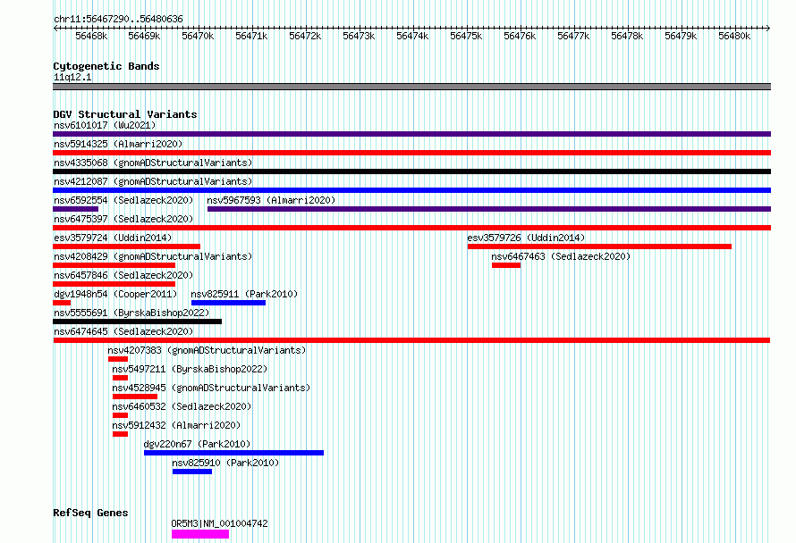
Task: Click the red nsv4528945 variant bar
Action: point(135,397)
